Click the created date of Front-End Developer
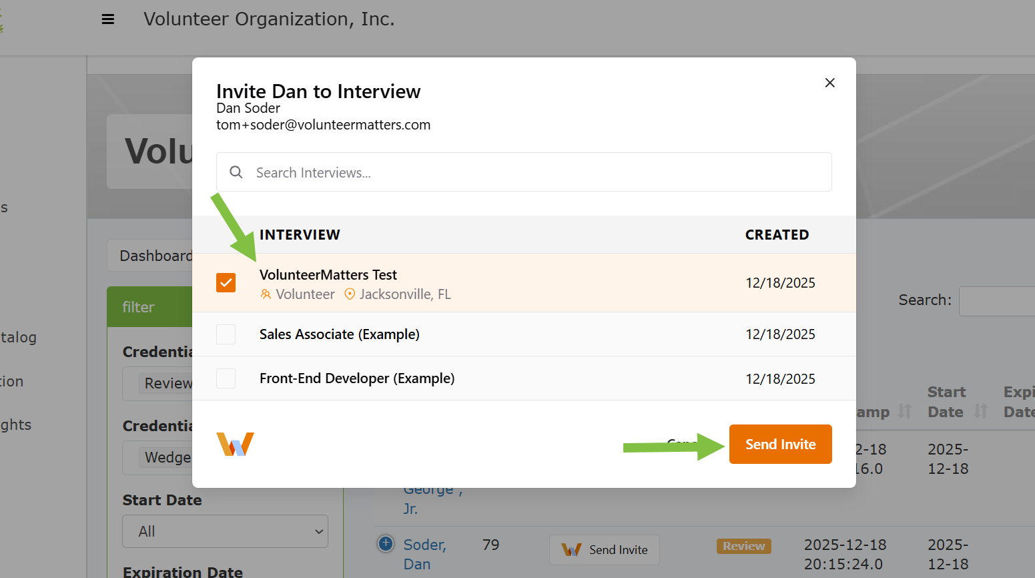The image size is (1035, 578). coord(780,379)
